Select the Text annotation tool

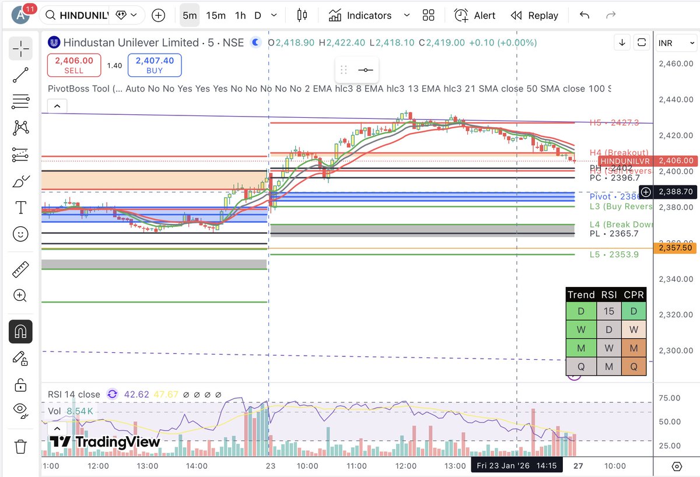pyautogui.click(x=20, y=208)
